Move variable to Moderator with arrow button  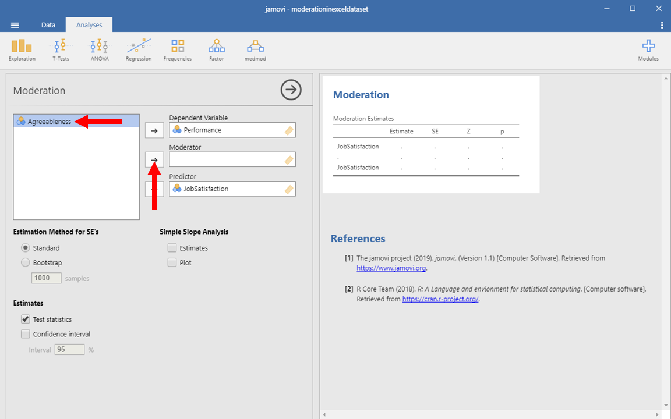(x=154, y=159)
